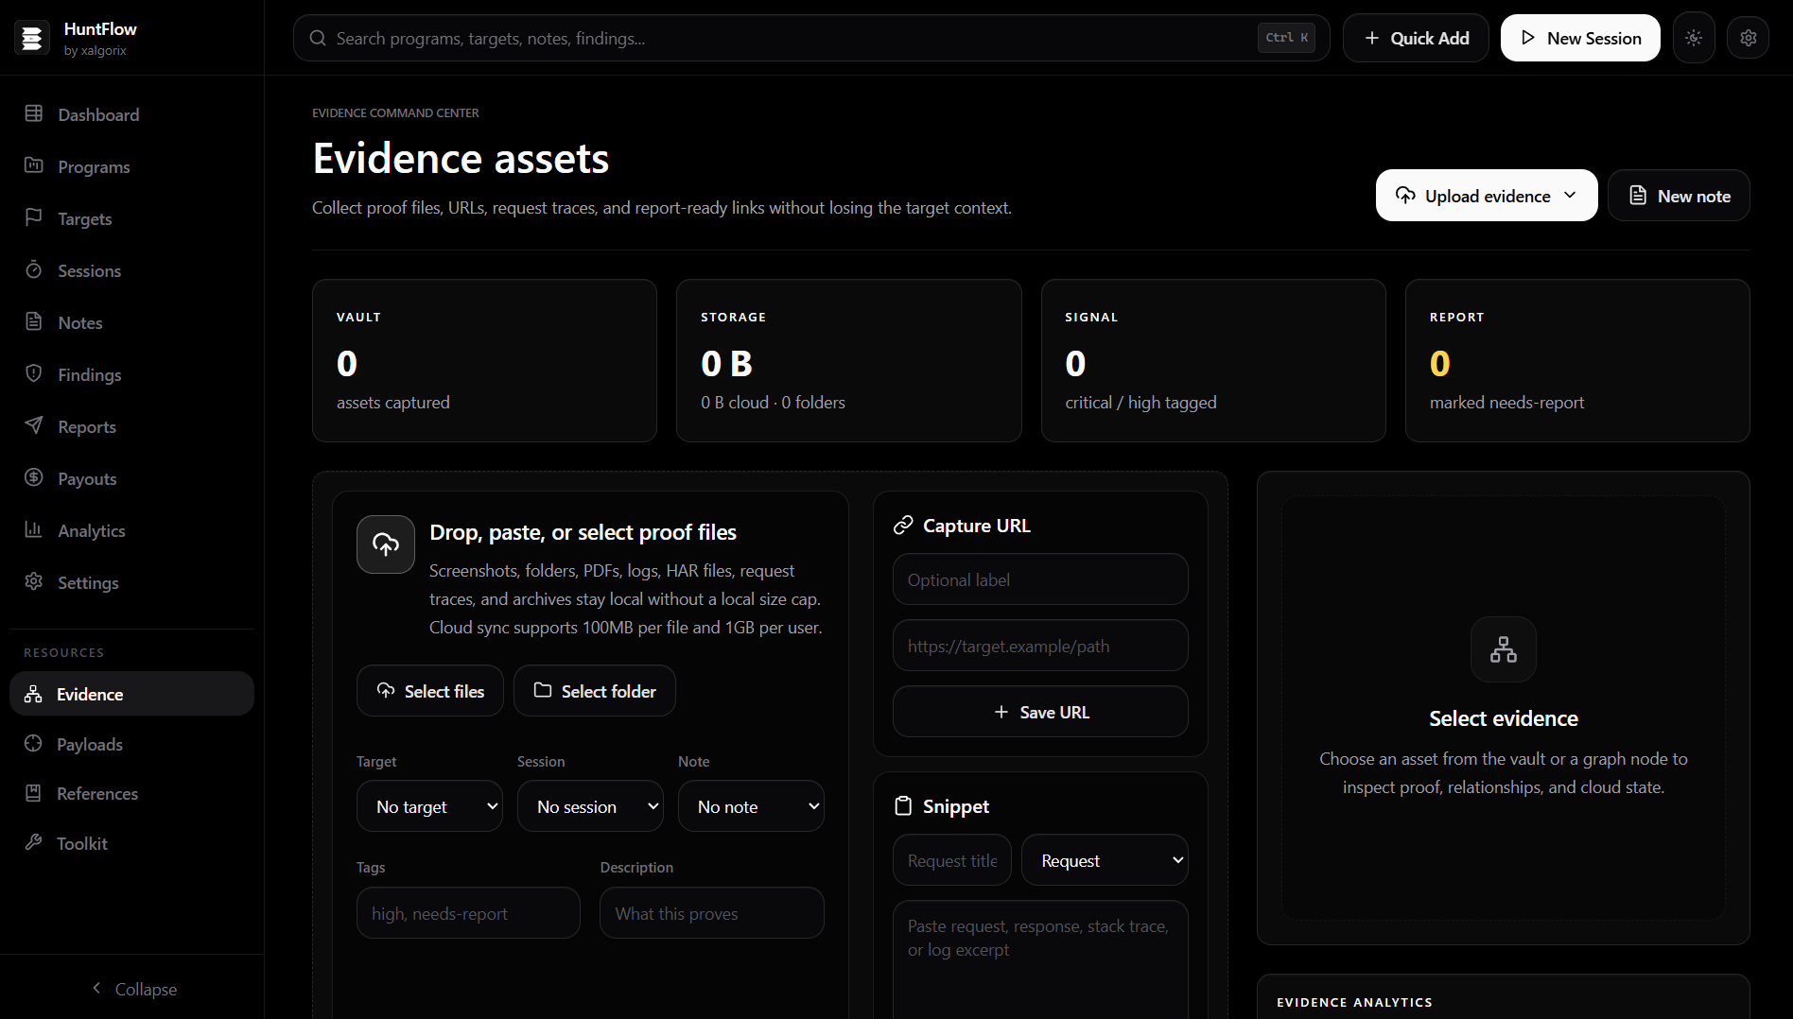Collapse the sidebar
Image resolution: width=1793 pixels, height=1019 pixels.
132,989
